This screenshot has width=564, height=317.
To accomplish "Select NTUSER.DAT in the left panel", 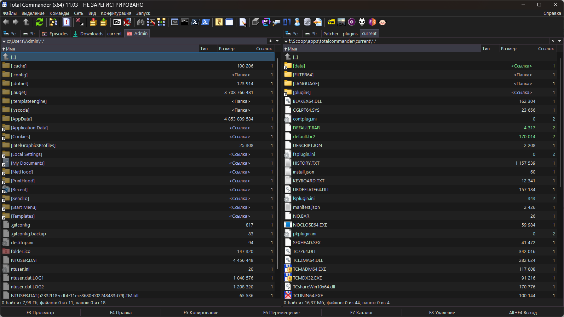I will click(x=138, y=260).
